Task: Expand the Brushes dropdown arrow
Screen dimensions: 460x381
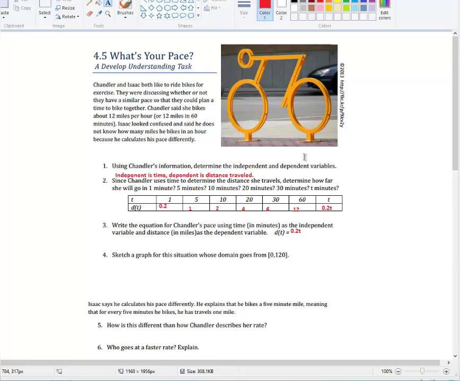Action: point(125,18)
